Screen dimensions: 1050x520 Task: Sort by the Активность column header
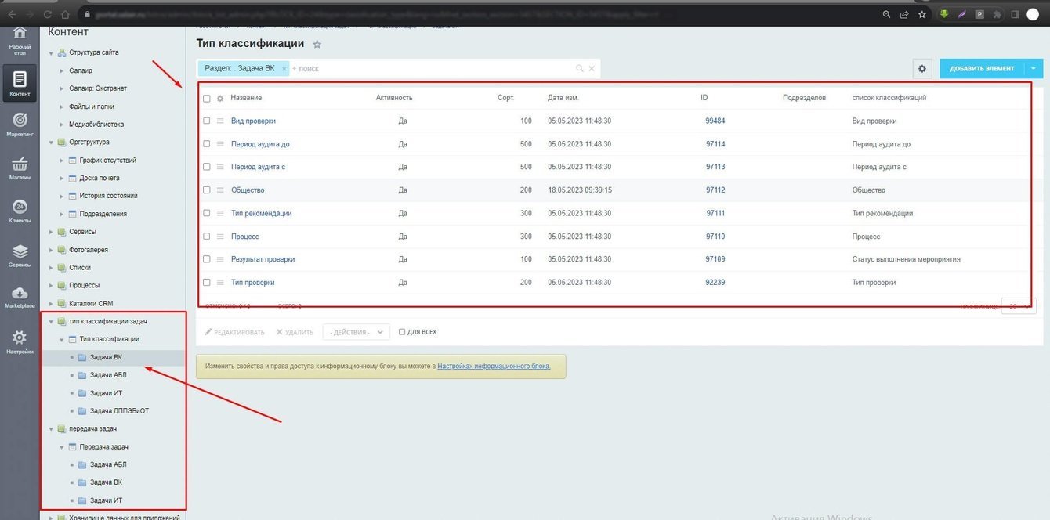click(394, 98)
